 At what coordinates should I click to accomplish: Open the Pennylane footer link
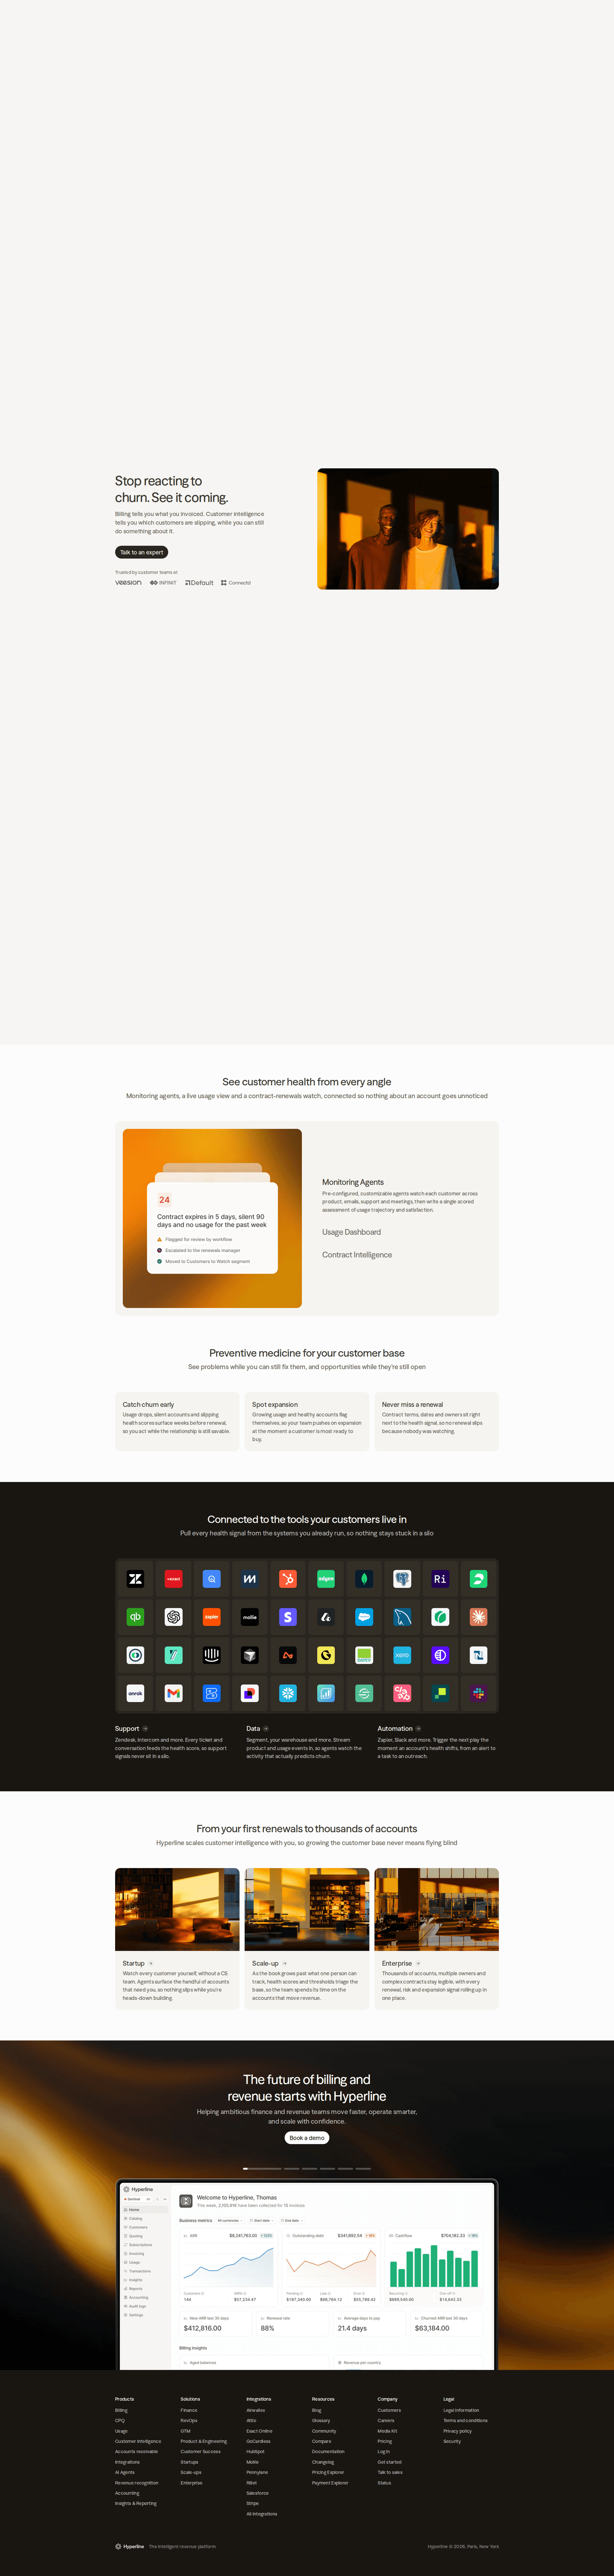click(x=257, y=2473)
